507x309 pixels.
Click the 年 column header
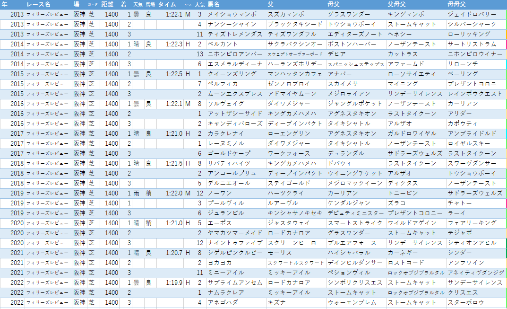point(5,5)
